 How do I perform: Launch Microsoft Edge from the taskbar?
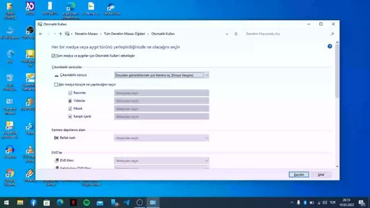point(60,203)
